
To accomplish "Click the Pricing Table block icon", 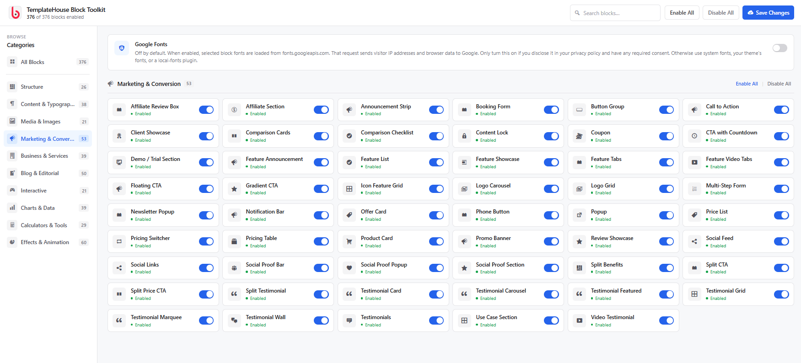I will coord(234,241).
